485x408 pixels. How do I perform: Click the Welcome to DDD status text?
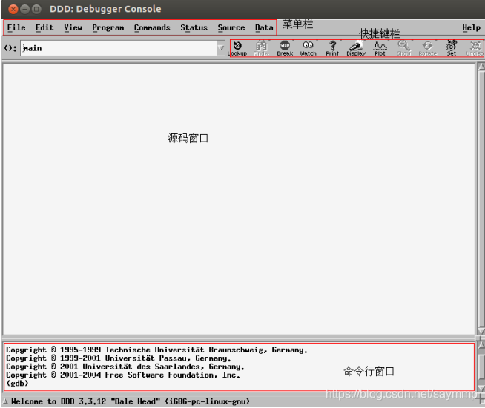coord(131,401)
